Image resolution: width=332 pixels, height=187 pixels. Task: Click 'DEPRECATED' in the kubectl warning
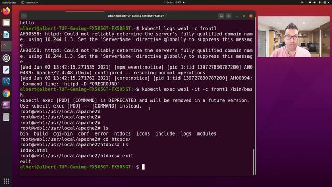[122, 100]
